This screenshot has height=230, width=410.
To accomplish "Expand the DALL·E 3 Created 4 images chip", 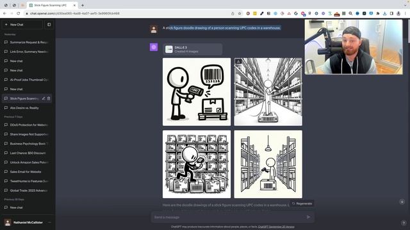I will (192, 49).
